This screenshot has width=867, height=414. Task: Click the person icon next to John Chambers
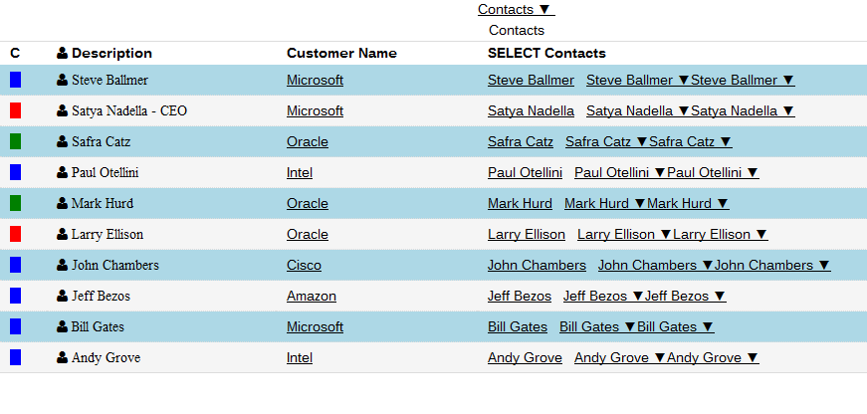63,265
